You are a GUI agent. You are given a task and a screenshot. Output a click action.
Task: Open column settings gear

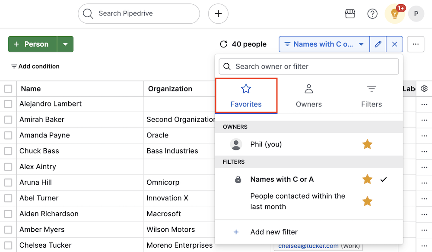point(424,88)
